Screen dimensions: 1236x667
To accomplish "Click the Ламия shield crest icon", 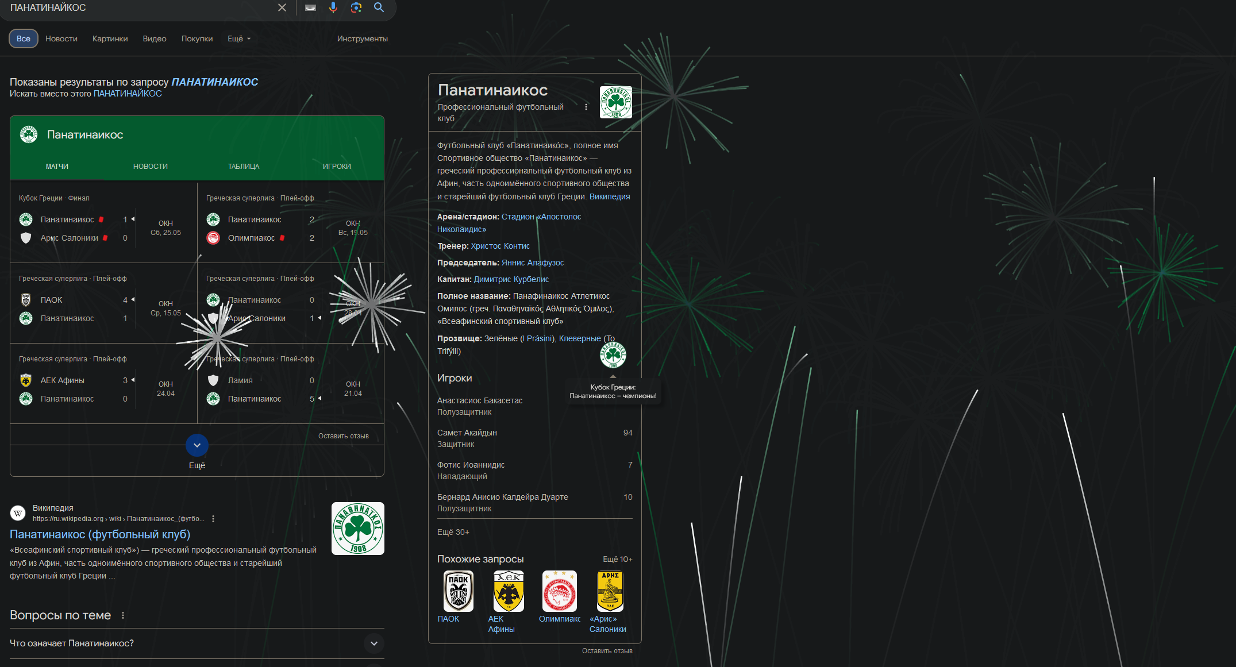I will tap(213, 380).
